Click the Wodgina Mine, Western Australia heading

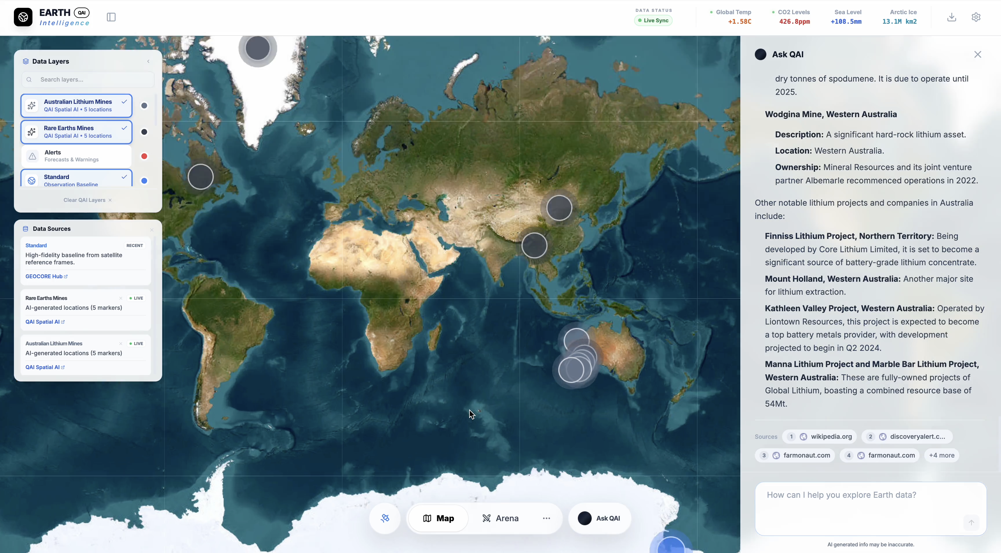click(831, 114)
